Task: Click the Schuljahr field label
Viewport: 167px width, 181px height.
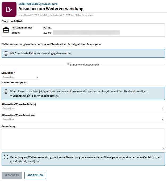Action: pos(7,73)
